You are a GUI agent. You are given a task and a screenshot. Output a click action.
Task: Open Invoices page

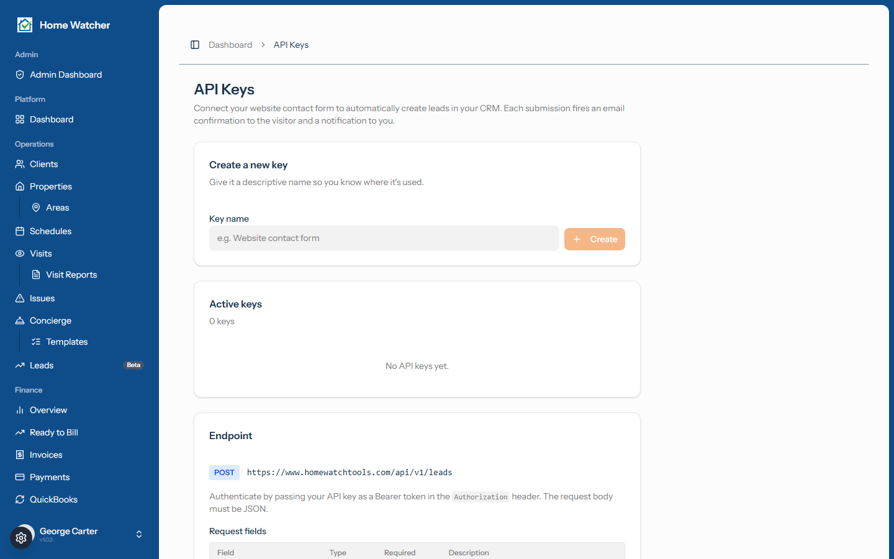tap(79, 455)
